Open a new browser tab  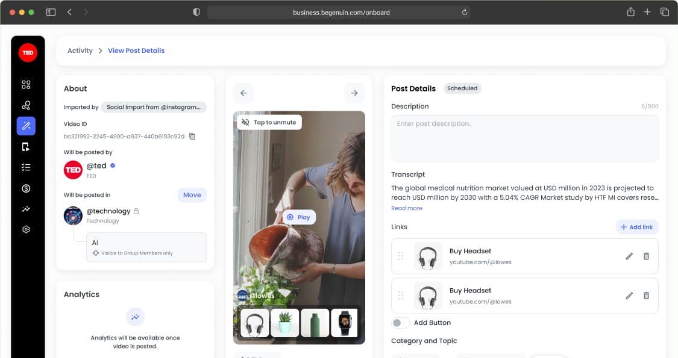[647, 12]
